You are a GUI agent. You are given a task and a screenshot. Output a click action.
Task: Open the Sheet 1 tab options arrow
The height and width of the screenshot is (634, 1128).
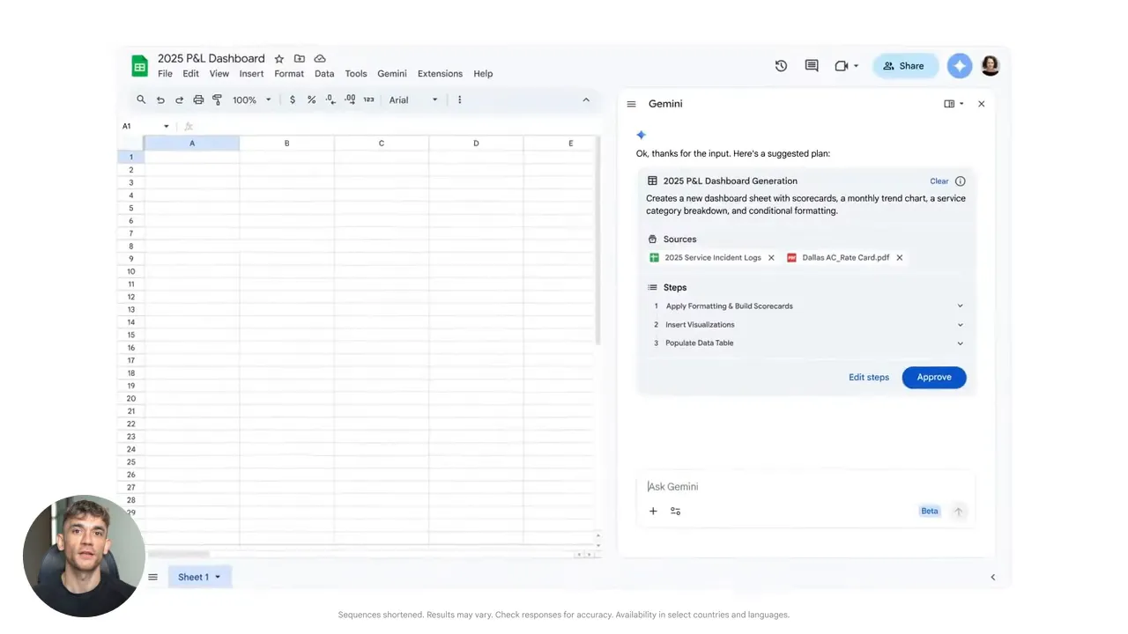(218, 578)
